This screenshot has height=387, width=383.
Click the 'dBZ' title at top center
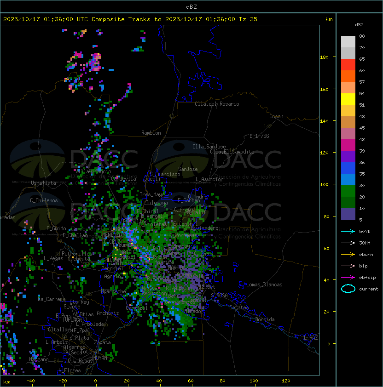coord(191,7)
